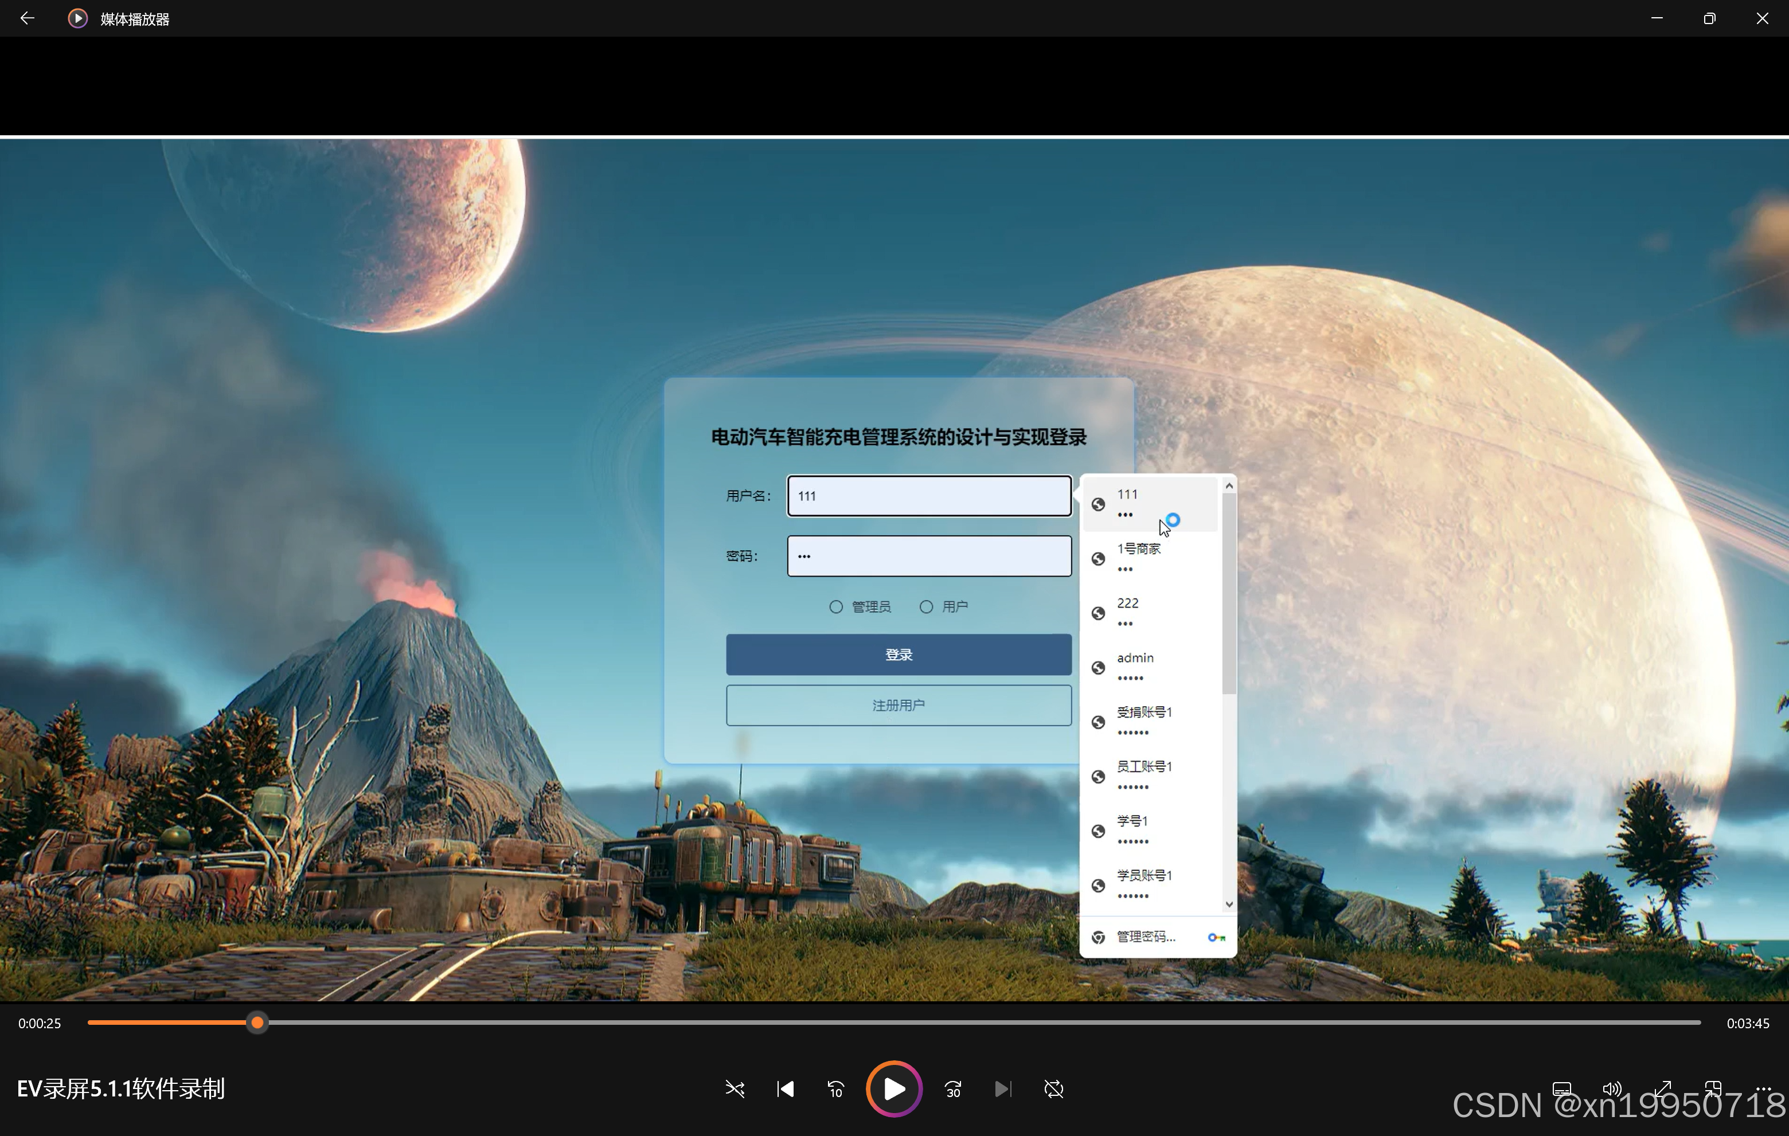Screen dimensions: 1789x1136
Task: Choose the saved account 1号商家
Action: [x=1150, y=558]
